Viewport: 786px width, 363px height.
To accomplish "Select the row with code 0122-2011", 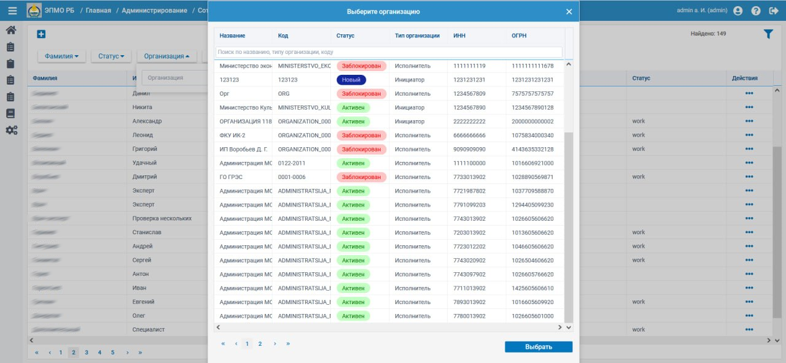I will 389,163.
